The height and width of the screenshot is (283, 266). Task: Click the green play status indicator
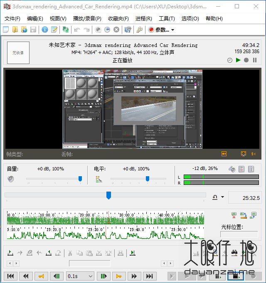click(238, 60)
